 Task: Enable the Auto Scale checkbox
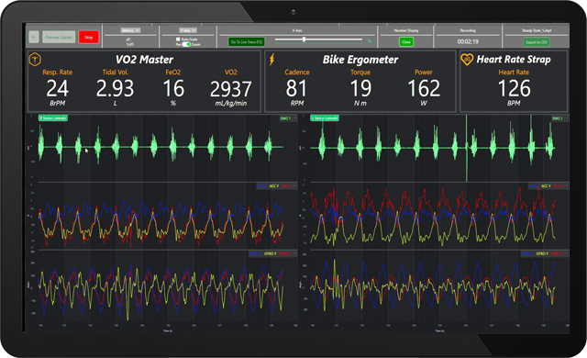[x=178, y=39]
